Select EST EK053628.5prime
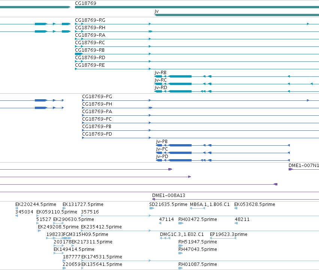 click(255, 204)
